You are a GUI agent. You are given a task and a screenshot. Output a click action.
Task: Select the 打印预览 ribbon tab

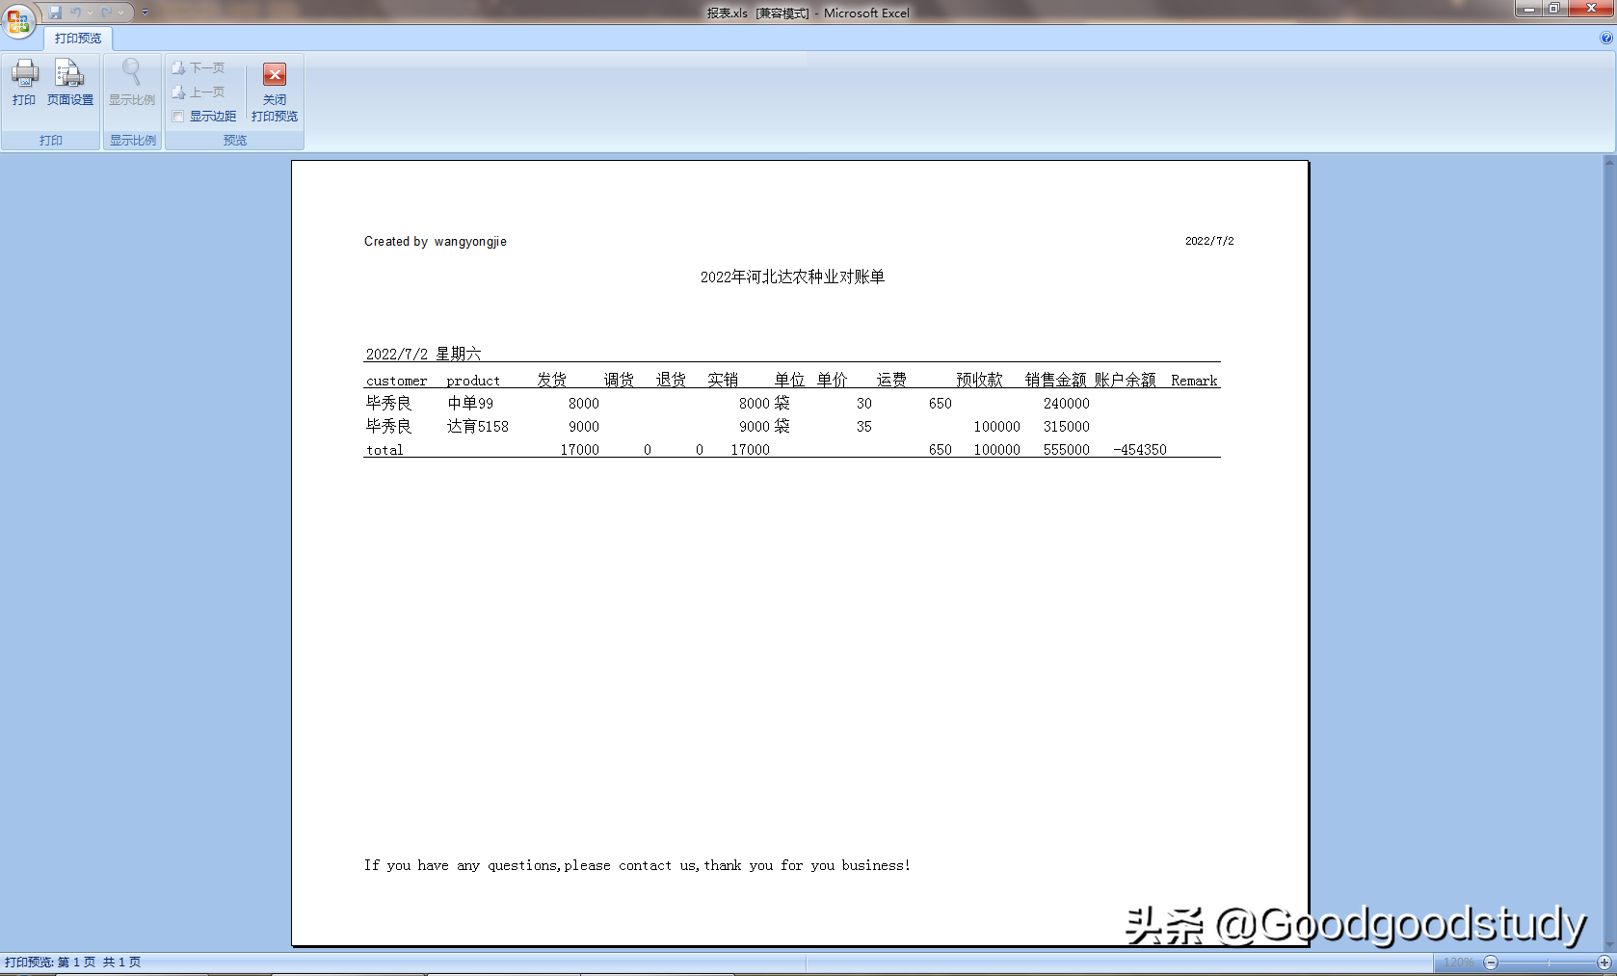pos(78,39)
